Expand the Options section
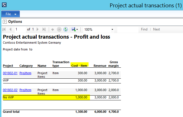The width and height of the screenshot is (183, 117). (5, 21)
